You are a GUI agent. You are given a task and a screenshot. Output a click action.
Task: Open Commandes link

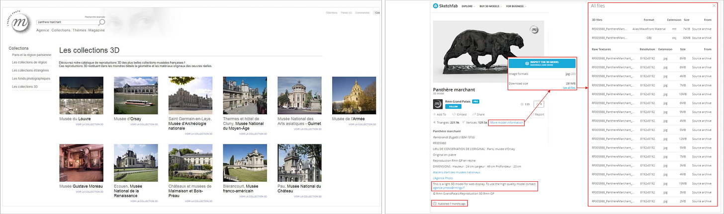pos(362,12)
